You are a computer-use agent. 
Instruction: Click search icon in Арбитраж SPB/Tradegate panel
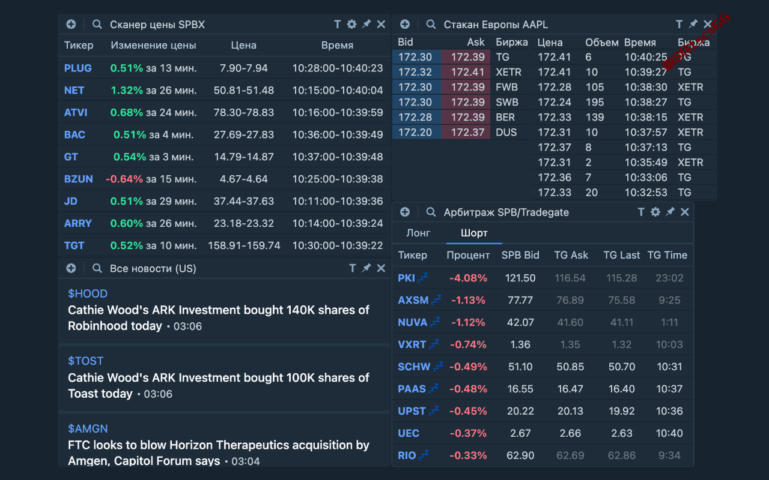click(431, 212)
